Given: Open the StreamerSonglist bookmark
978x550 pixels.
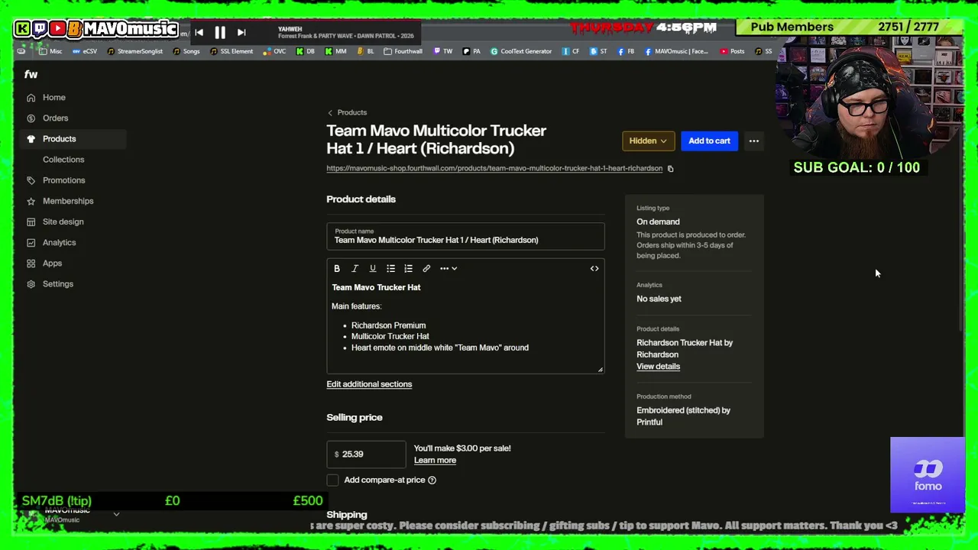Looking at the screenshot, I should (134, 51).
